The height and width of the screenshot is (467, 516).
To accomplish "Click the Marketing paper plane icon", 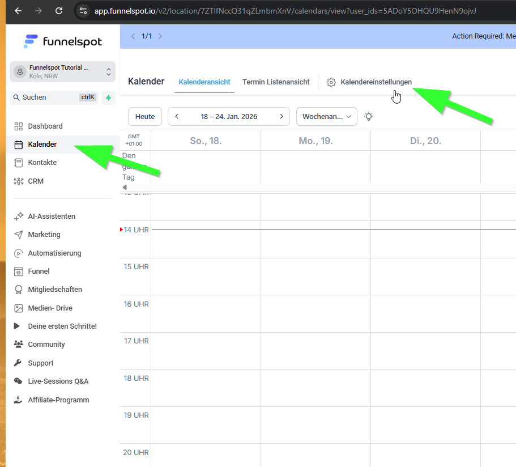I will [x=19, y=235].
